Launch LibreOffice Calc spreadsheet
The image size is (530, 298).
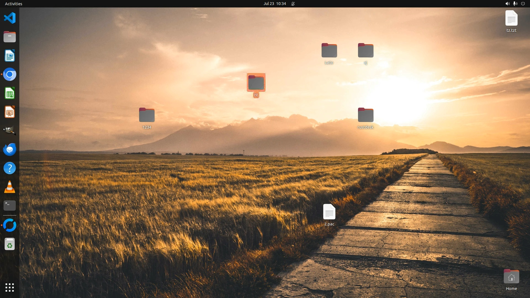point(10,93)
